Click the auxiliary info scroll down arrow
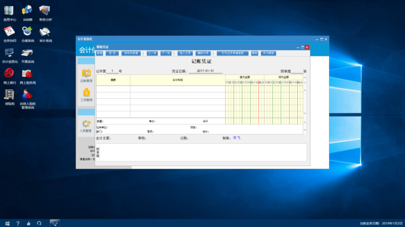 point(305,130)
